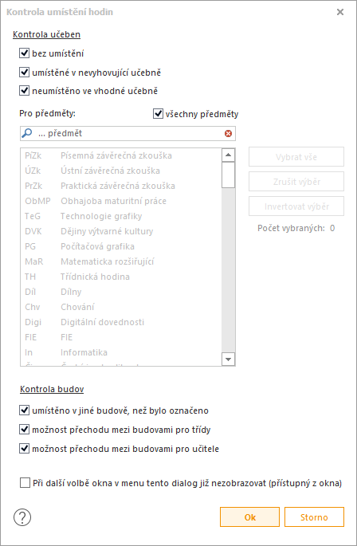Click the Invertovat výběr button

point(296,206)
